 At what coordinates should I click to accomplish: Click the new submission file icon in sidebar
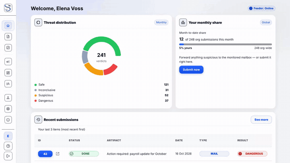click(8, 37)
